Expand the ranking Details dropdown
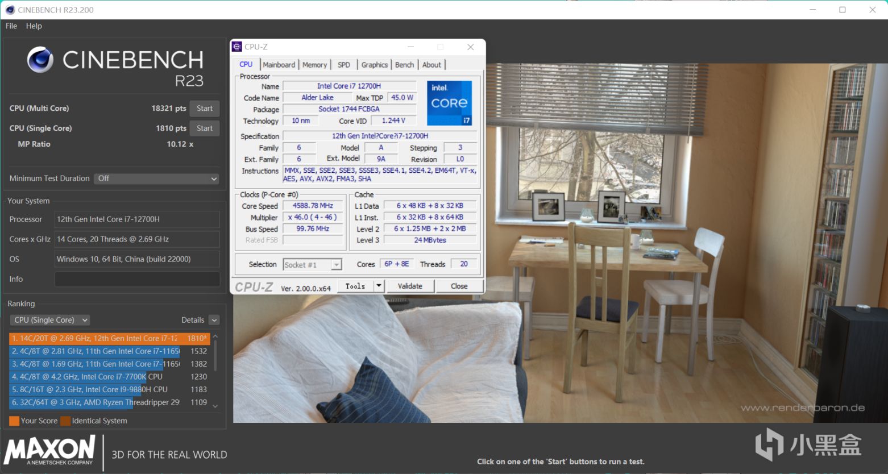Screen dimensions: 888x474 (x=214, y=320)
